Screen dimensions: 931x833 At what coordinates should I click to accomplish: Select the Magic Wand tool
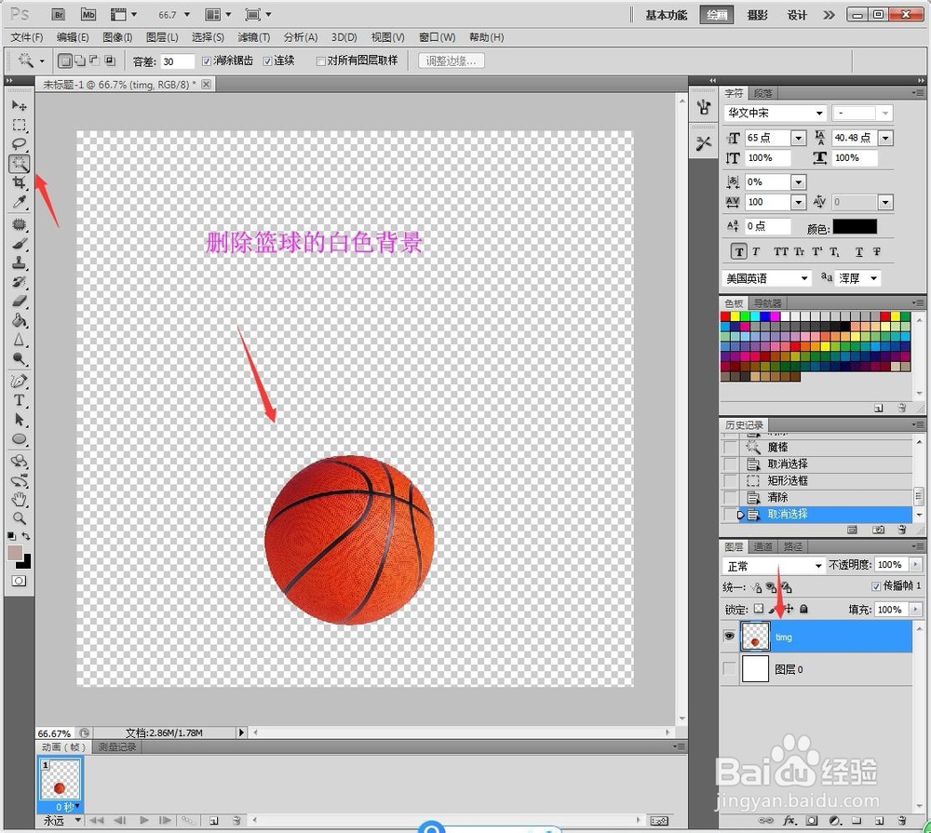(20, 163)
